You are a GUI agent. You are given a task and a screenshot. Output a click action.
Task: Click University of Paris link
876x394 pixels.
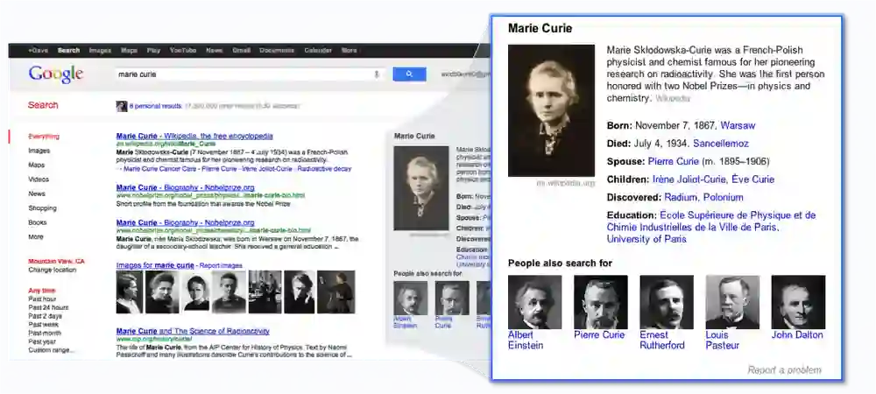pyautogui.click(x=646, y=239)
